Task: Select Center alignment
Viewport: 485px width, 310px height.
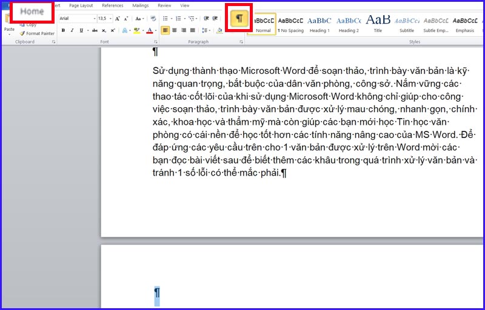Action: (x=175, y=30)
